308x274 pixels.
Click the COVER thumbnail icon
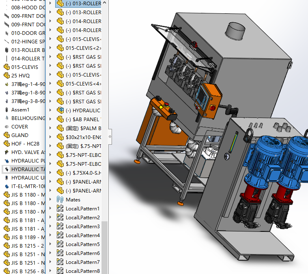tap(6, 126)
